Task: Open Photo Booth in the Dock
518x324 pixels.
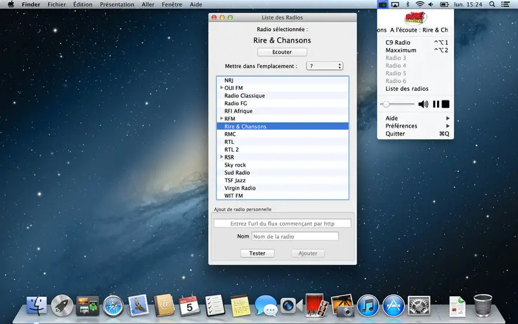Action: pyautogui.click(x=317, y=305)
